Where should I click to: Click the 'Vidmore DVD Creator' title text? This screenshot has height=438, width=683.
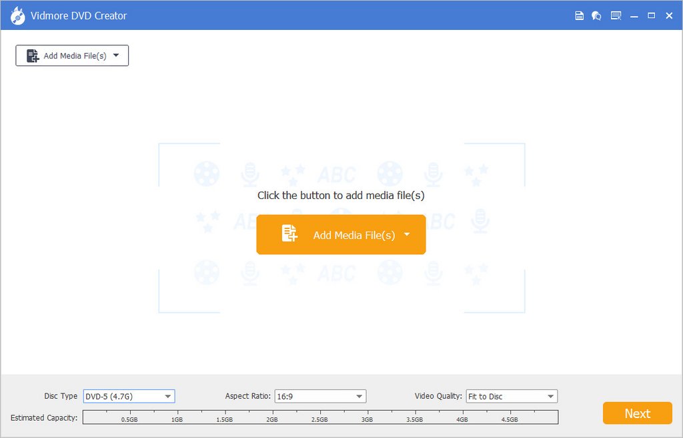pyautogui.click(x=79, y=16)
